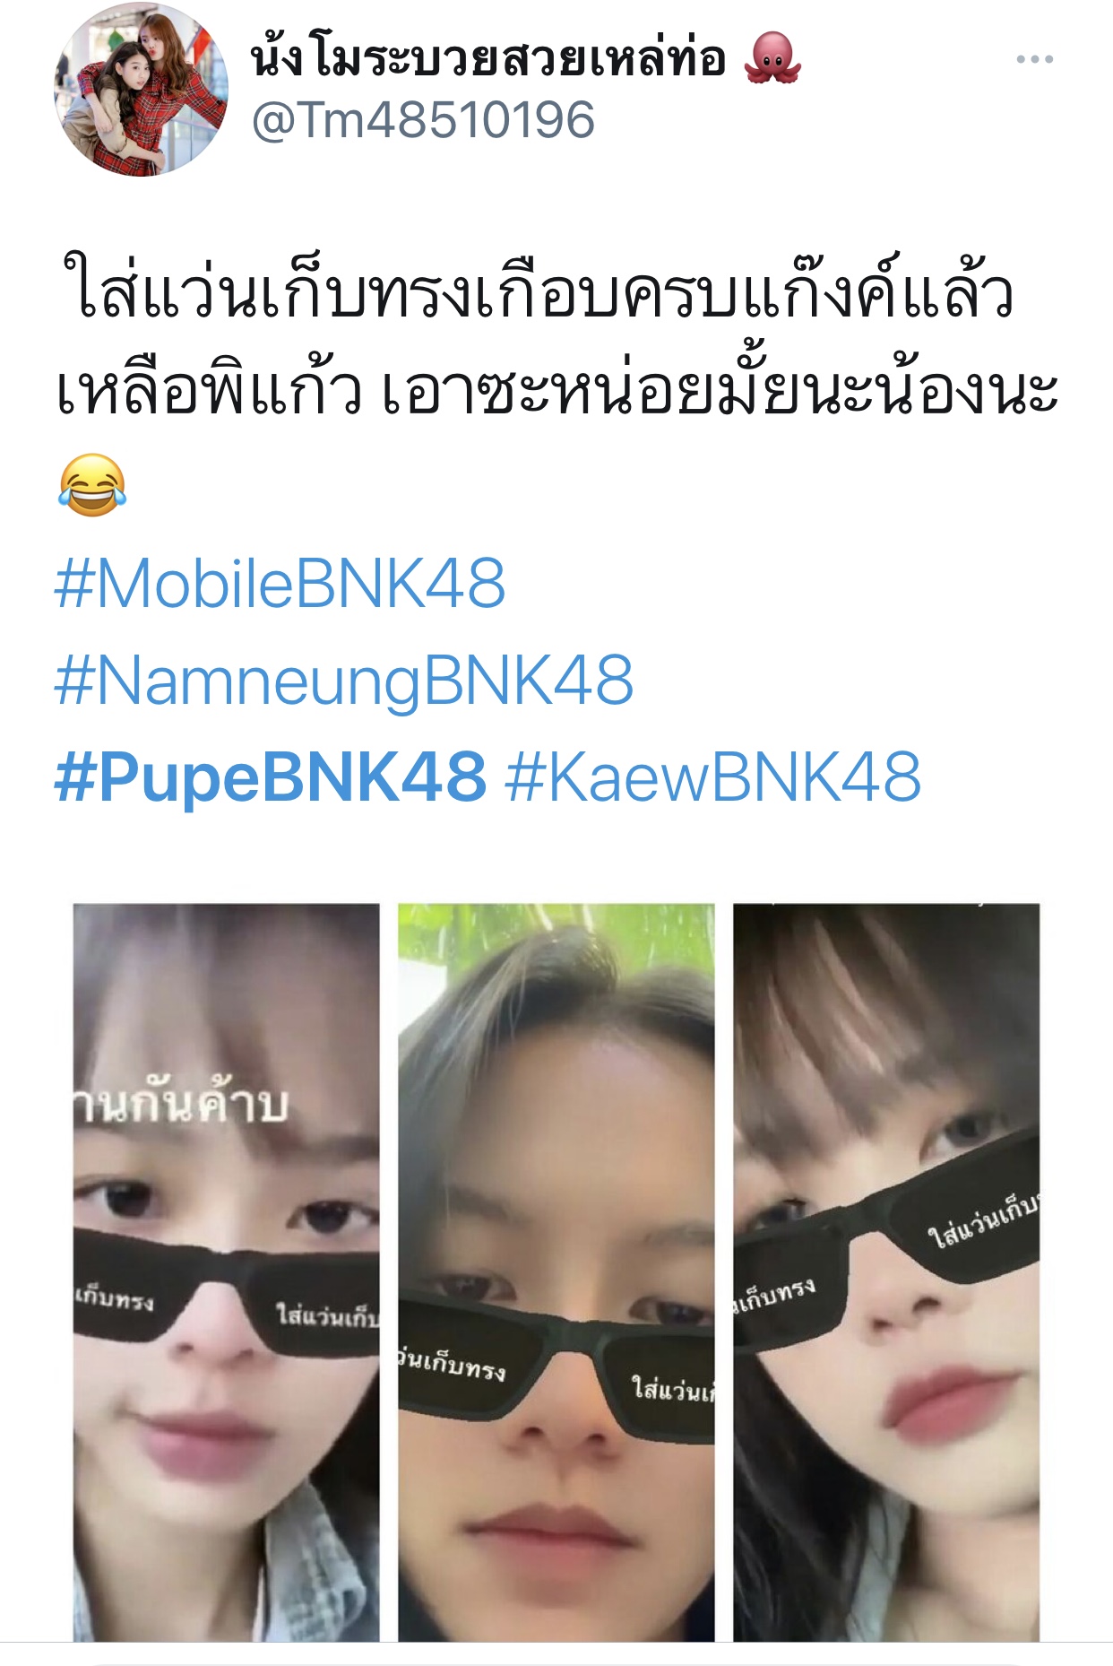
Task: Open the #MobileBNK48 hashtag
Action: (280, 583)
